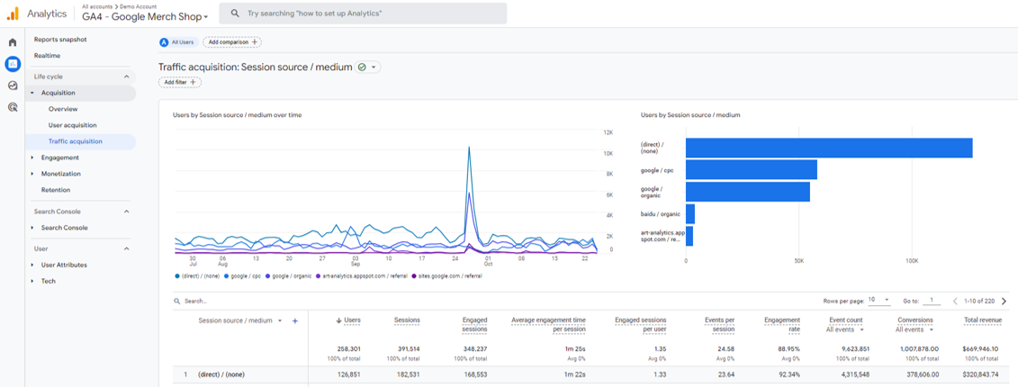Open the Advertising icon in left rail
The width and height of the screenshot is (1018, 387).
click(13, 107)
